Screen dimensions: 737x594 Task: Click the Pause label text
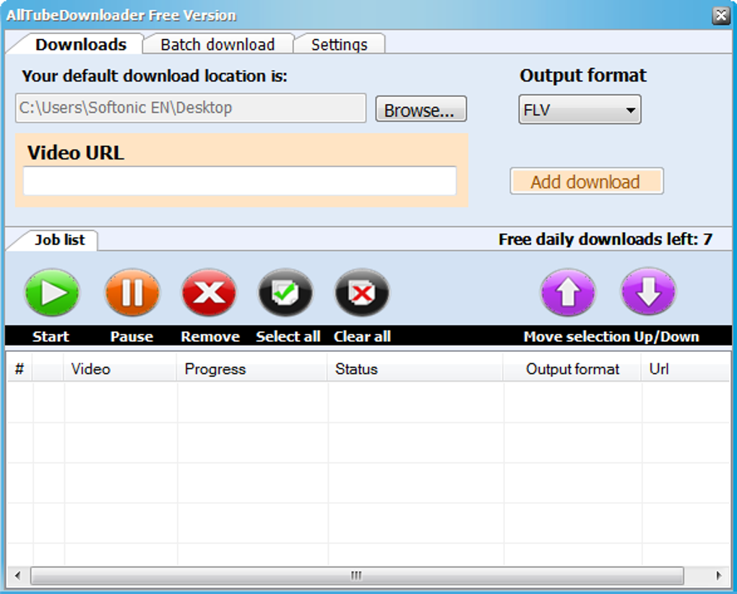pos(132,337)
